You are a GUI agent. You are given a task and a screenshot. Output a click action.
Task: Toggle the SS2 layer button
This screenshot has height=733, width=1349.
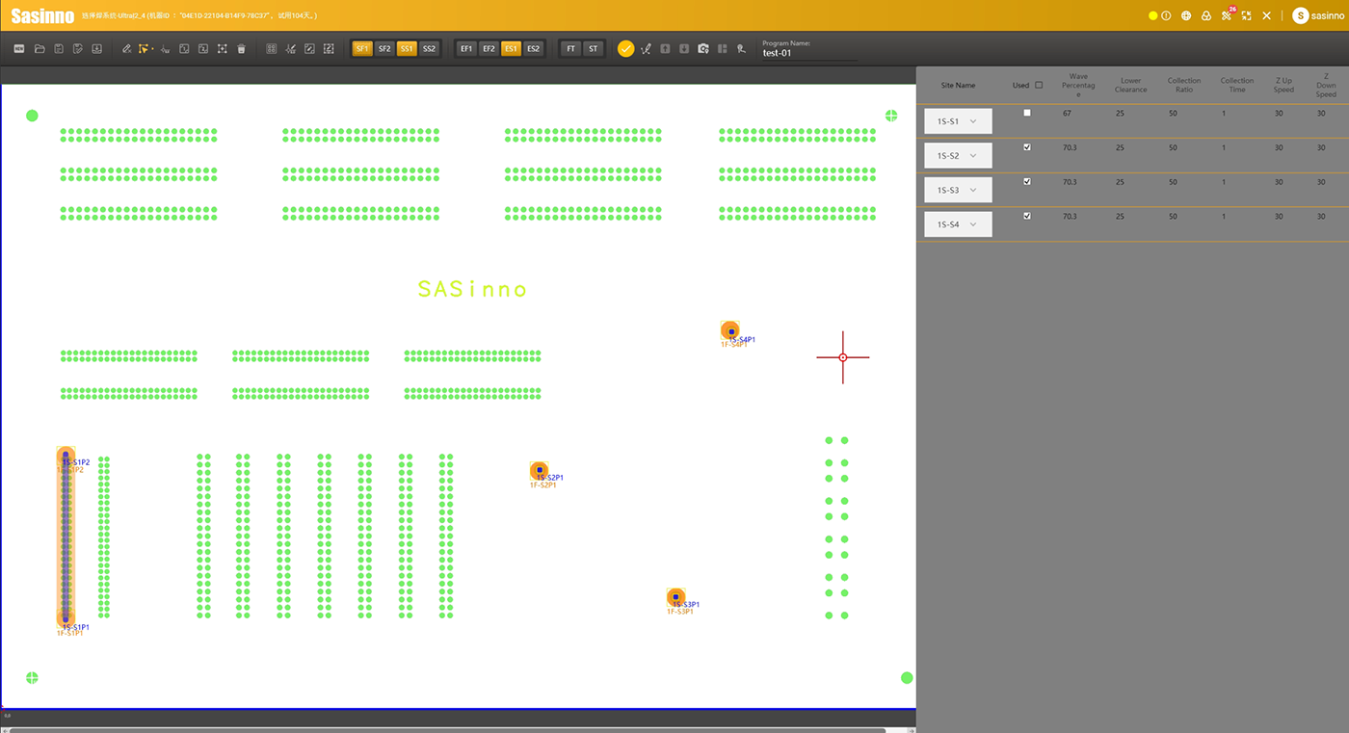[x=429, y=48]
